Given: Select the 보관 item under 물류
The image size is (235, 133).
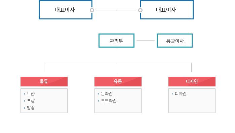Looking at the screenshot, I should (31, 93).
